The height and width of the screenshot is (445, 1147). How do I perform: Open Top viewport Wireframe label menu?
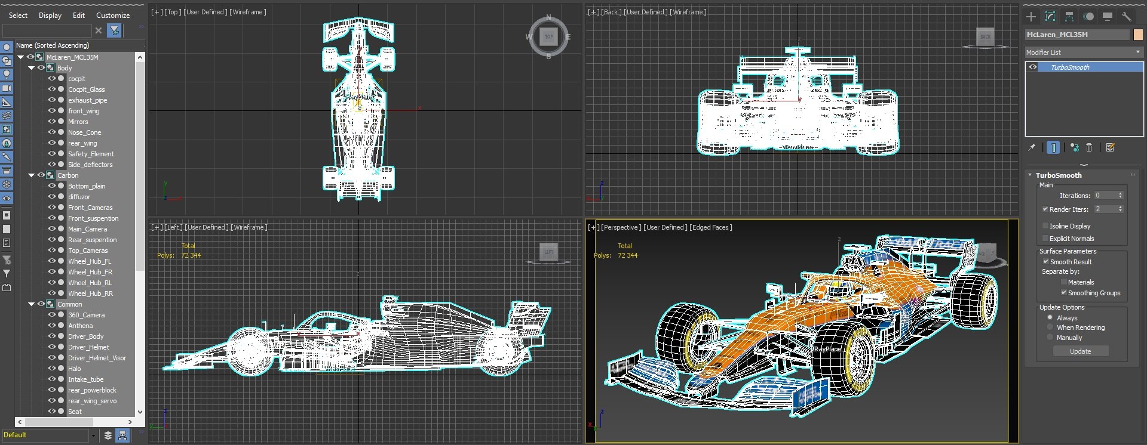click(x=248, y=12)
